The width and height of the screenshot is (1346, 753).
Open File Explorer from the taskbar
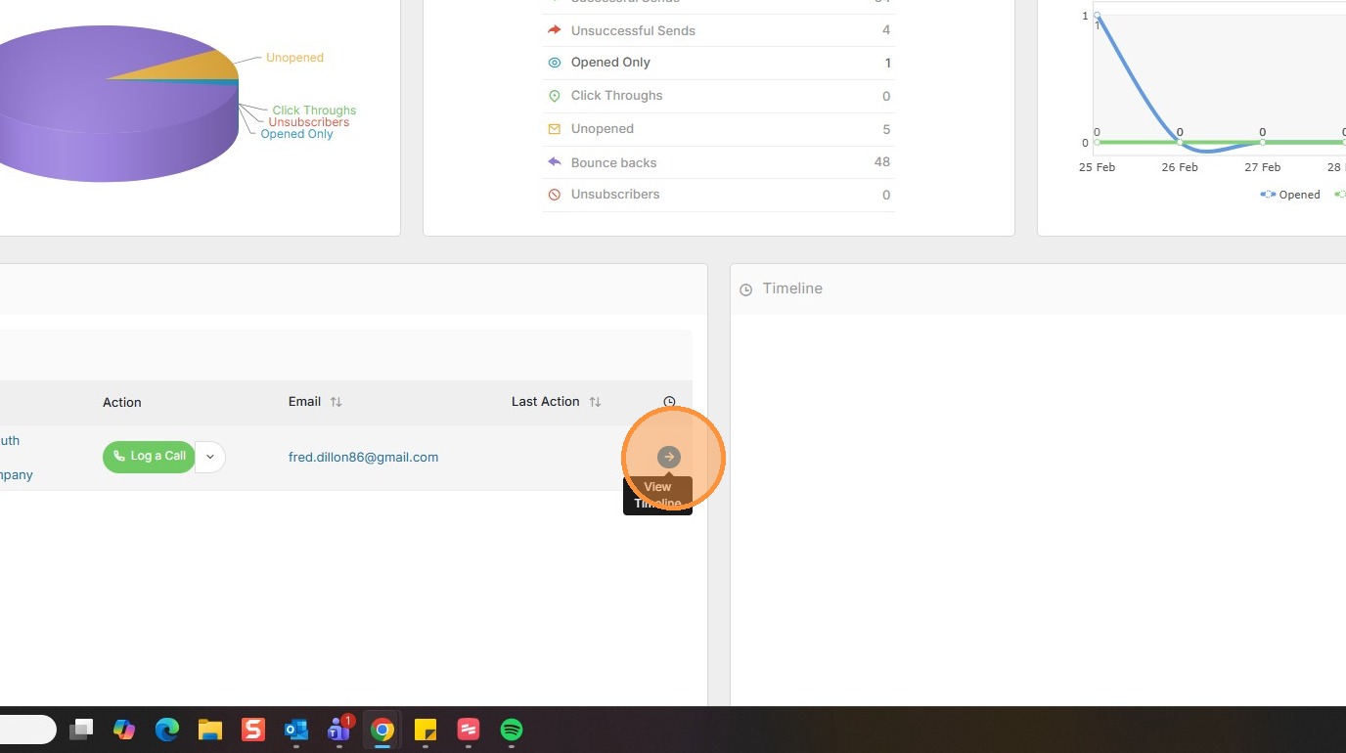pos(210,730)
